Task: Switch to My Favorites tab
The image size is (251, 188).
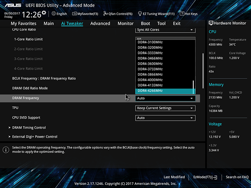Action: 23,23
